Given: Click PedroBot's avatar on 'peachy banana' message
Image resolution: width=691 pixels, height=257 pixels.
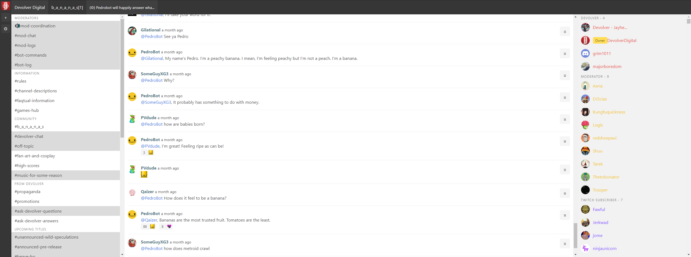Looking at the screenshot, I should pos(132,53).
